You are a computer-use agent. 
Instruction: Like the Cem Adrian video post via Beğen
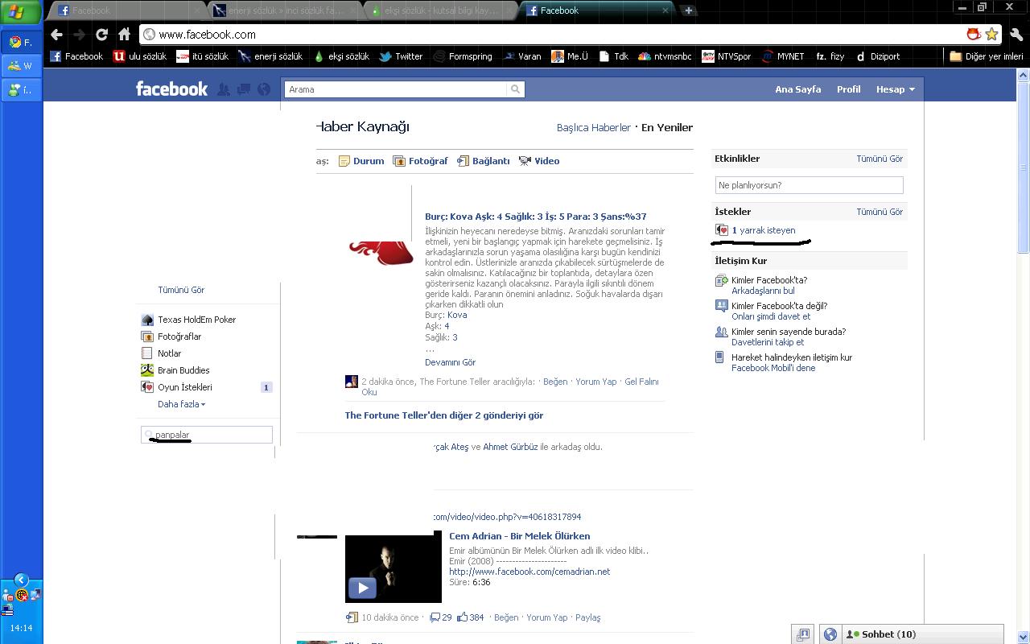coord(506,617)
